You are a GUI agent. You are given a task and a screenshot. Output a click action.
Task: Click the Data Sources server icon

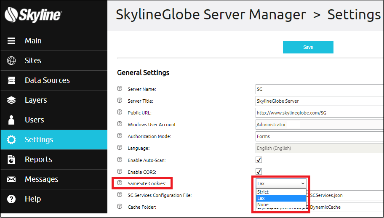11,80
